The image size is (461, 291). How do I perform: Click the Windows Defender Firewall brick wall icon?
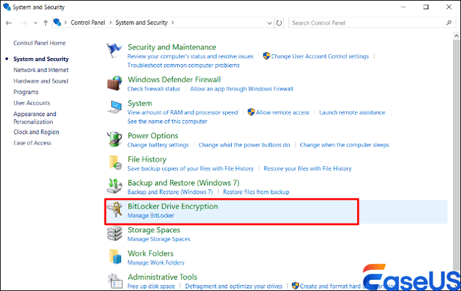pos(115,82)
